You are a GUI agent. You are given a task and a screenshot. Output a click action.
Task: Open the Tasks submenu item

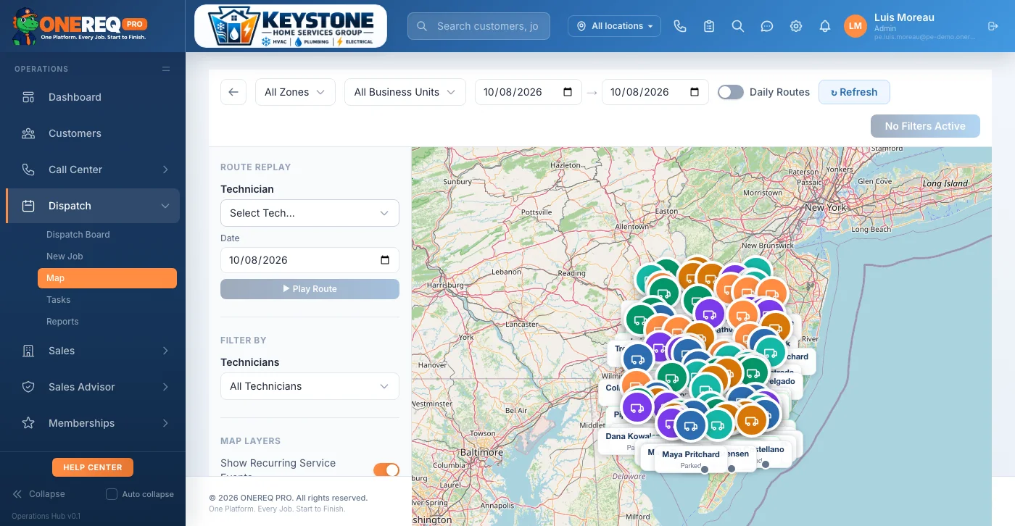point(107,300)
